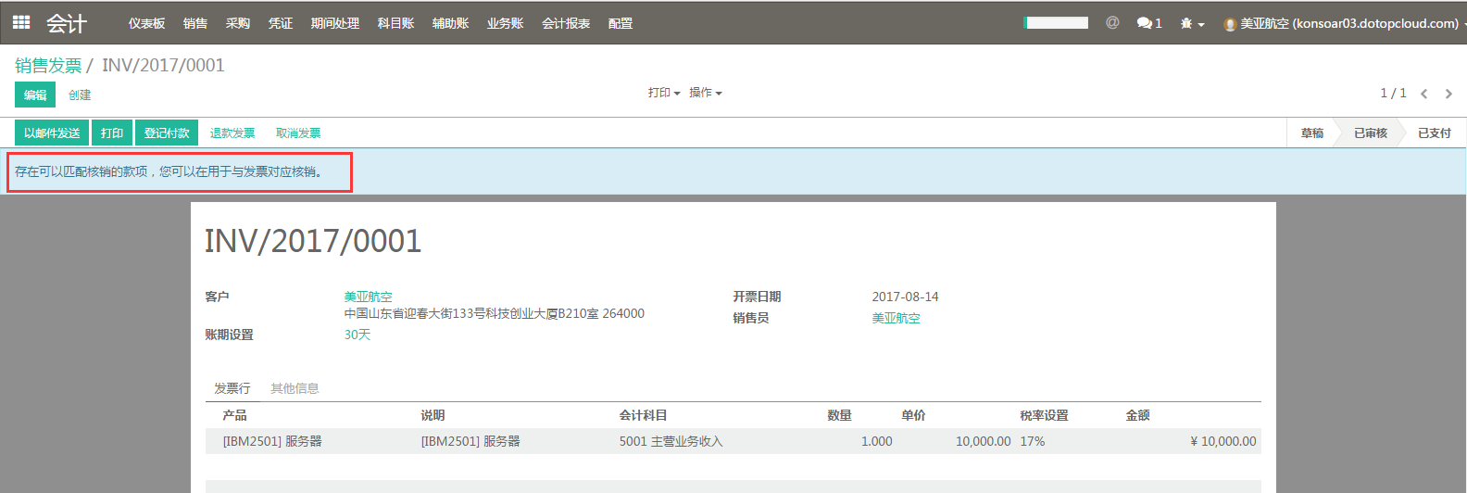Open the apps grid menu icon

[x=21, y=22]
